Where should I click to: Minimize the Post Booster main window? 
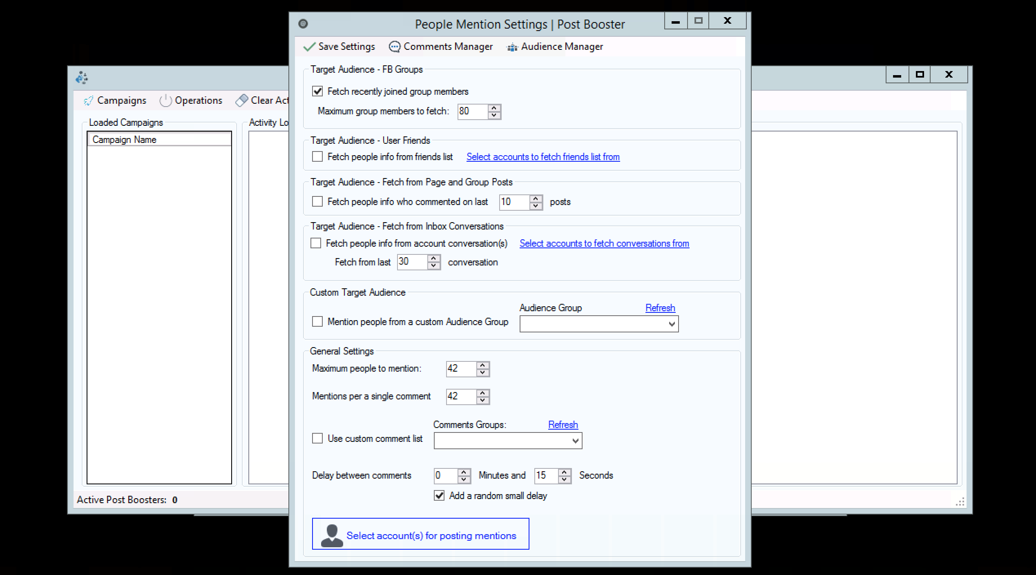pyautogui.click(x=897, y=75)
